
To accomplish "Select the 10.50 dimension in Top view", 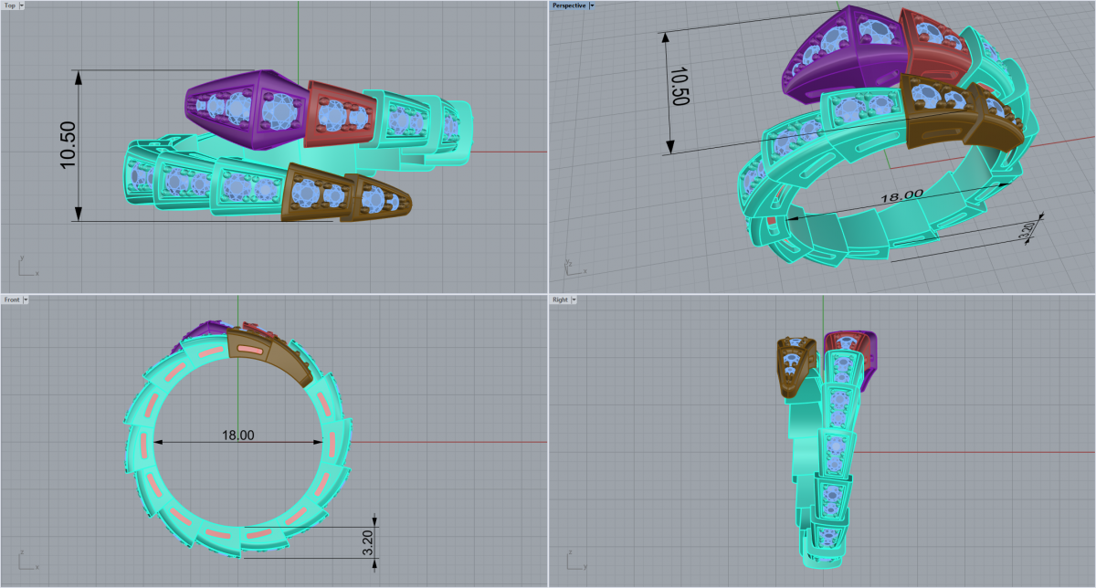I will pyautogui.click(x=68, y=145).
